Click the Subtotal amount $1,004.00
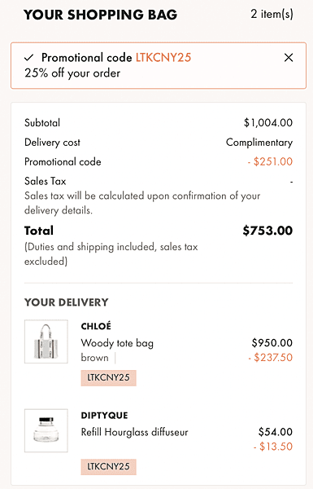 tap(268, 122)
